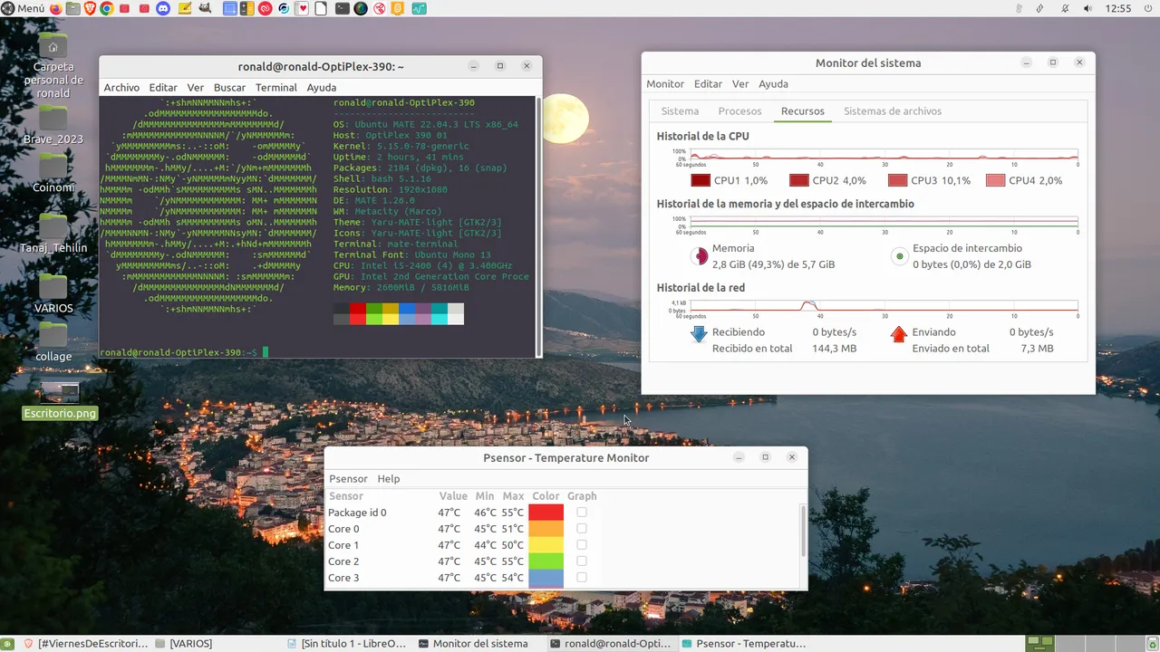1160x652 pixels.
Task: Open the power/session menu icon
Action: (1149, 8)
